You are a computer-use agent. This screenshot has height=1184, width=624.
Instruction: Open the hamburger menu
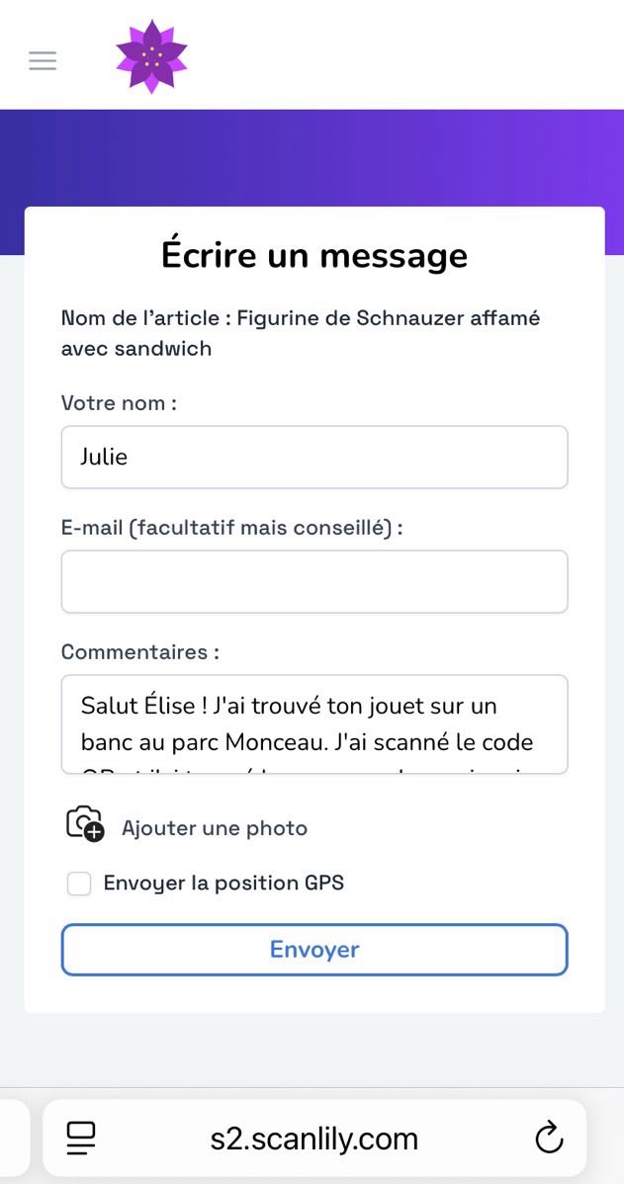tap(43, 60)
